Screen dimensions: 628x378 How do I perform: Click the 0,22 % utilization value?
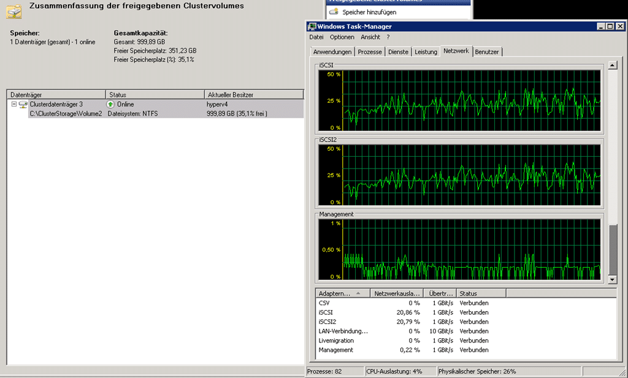pos(410,350)
